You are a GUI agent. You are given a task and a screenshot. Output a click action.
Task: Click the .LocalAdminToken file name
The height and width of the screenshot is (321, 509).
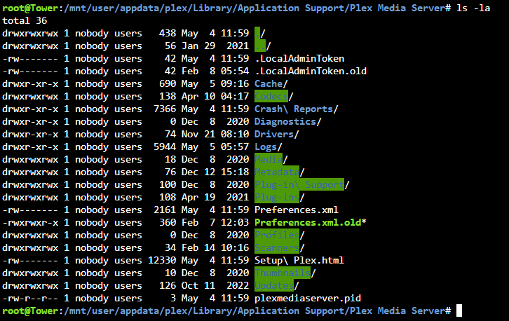coord(299,58)
